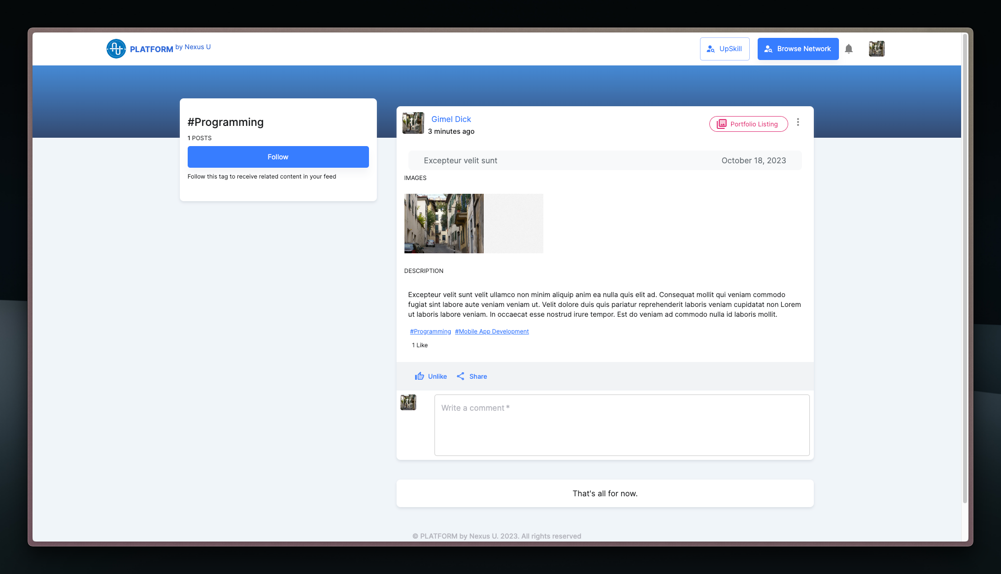Open the #Programming hashtag link
The image size is (1001, 574).
(x=430, y=332)
